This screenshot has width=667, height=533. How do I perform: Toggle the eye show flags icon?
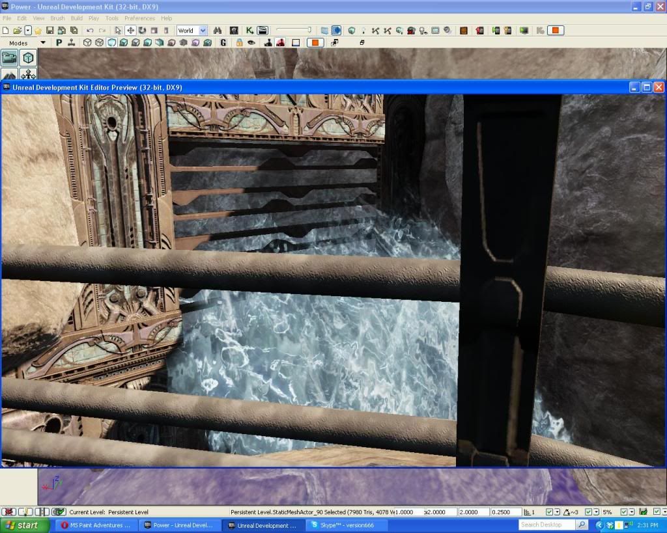point(251,42)
